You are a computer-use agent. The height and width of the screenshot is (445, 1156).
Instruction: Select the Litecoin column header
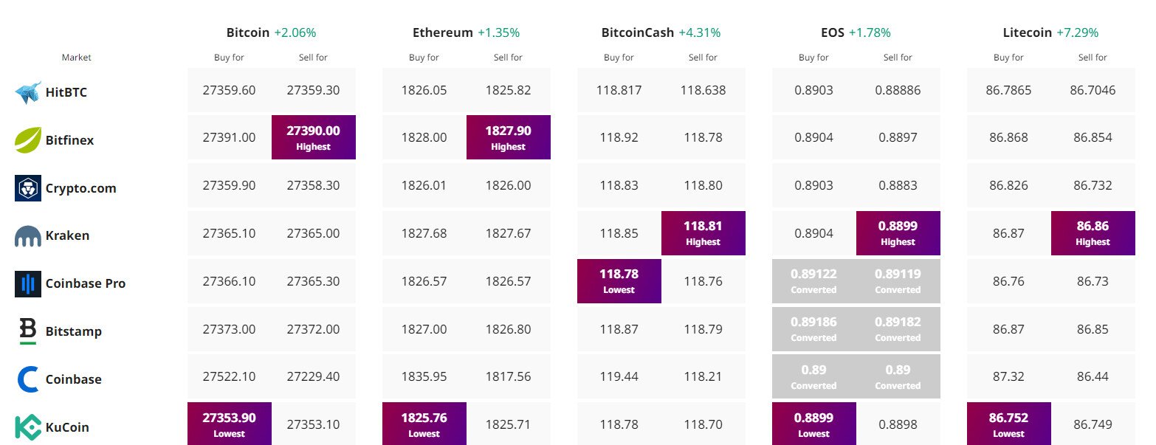click(x=1028, y=32)
